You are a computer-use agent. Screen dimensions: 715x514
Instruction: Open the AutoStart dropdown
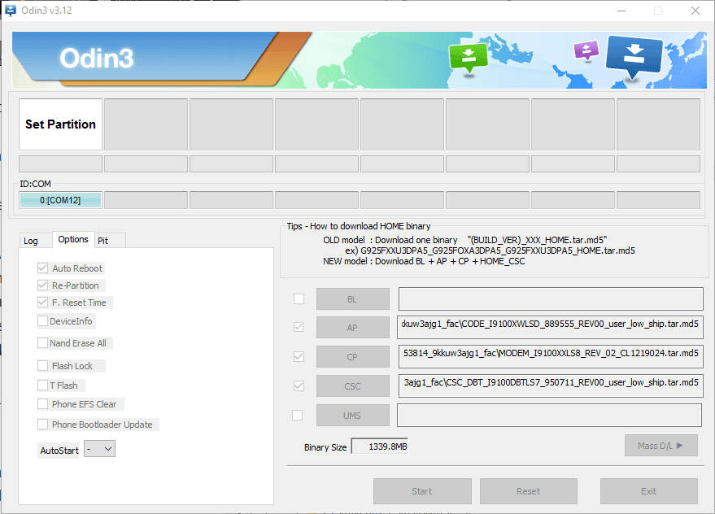tap(99, 449)
